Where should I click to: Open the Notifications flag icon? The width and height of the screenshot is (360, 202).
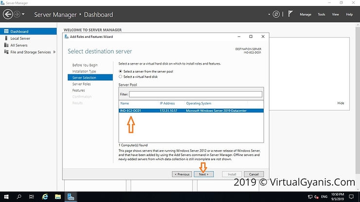[291, 15]
